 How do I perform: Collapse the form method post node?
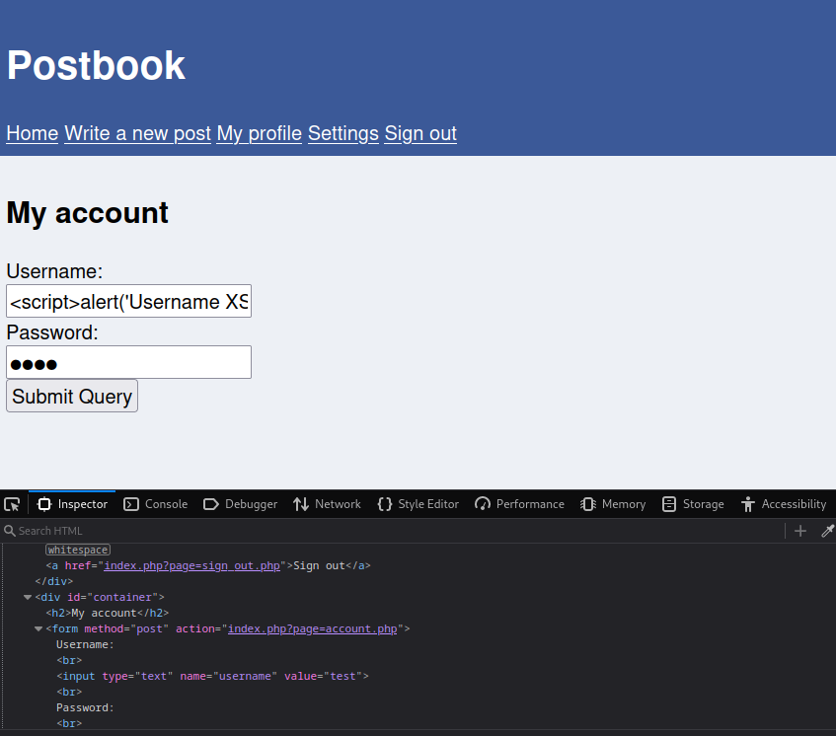(x=38, y=628)
